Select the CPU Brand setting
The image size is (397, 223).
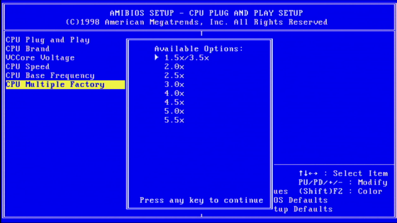click(x=27, y=49)
